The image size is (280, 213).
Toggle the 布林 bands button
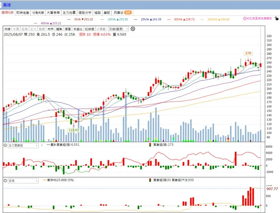[50, 29]
